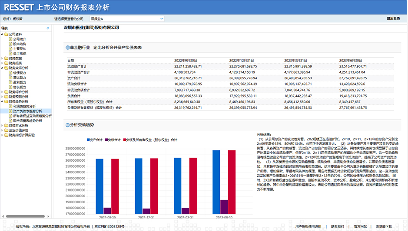Collapse the 公司资料 tree node arrow
Image resolution: width=408 pixels, height=231 pixels.
click(2, 34)
